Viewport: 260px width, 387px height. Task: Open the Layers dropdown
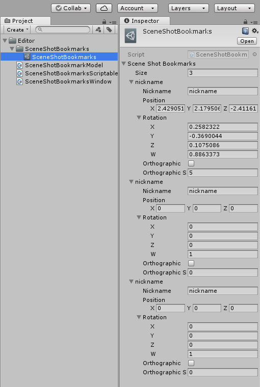pyautogui.click(x=189, y=8)
